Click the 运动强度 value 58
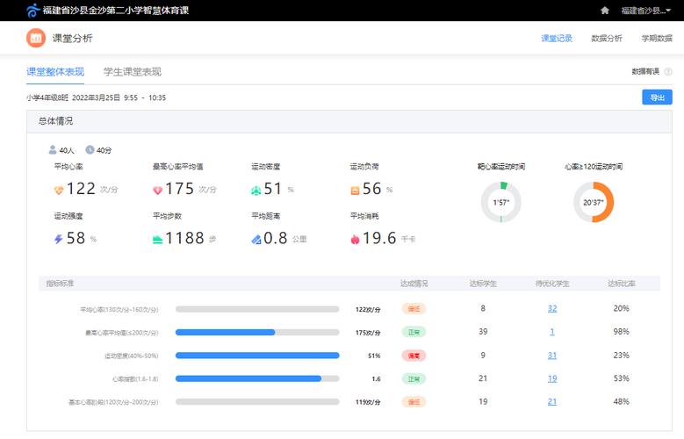The image size is (684, 439). pyautogui.click(x=76, y=238)
